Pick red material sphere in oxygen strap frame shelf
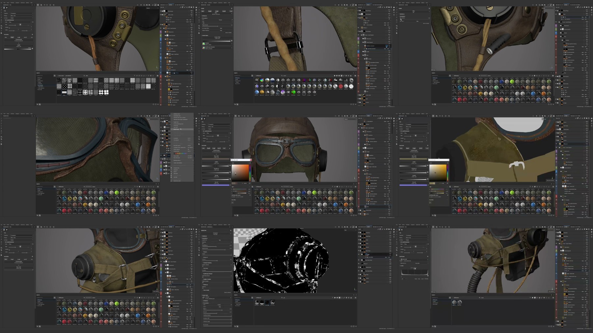The height and width of the screenshot is (333, 593). click(64, 321)
